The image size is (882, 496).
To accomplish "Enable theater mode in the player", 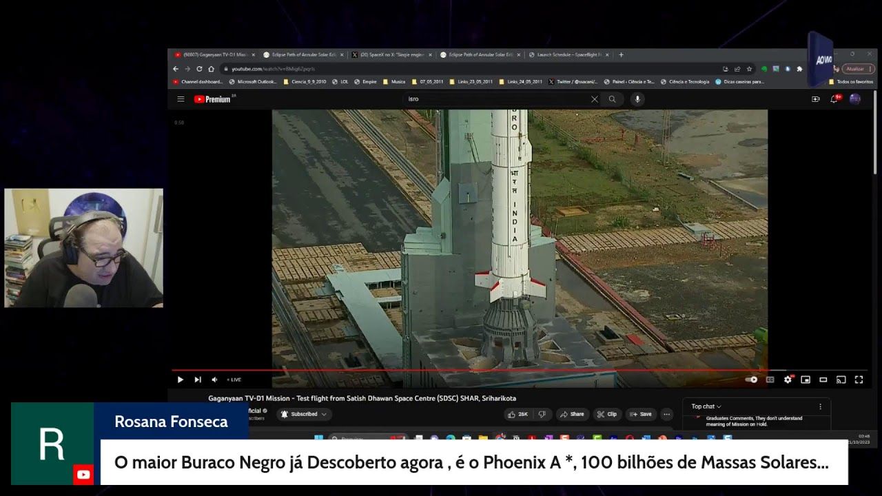I will [822, 380].
